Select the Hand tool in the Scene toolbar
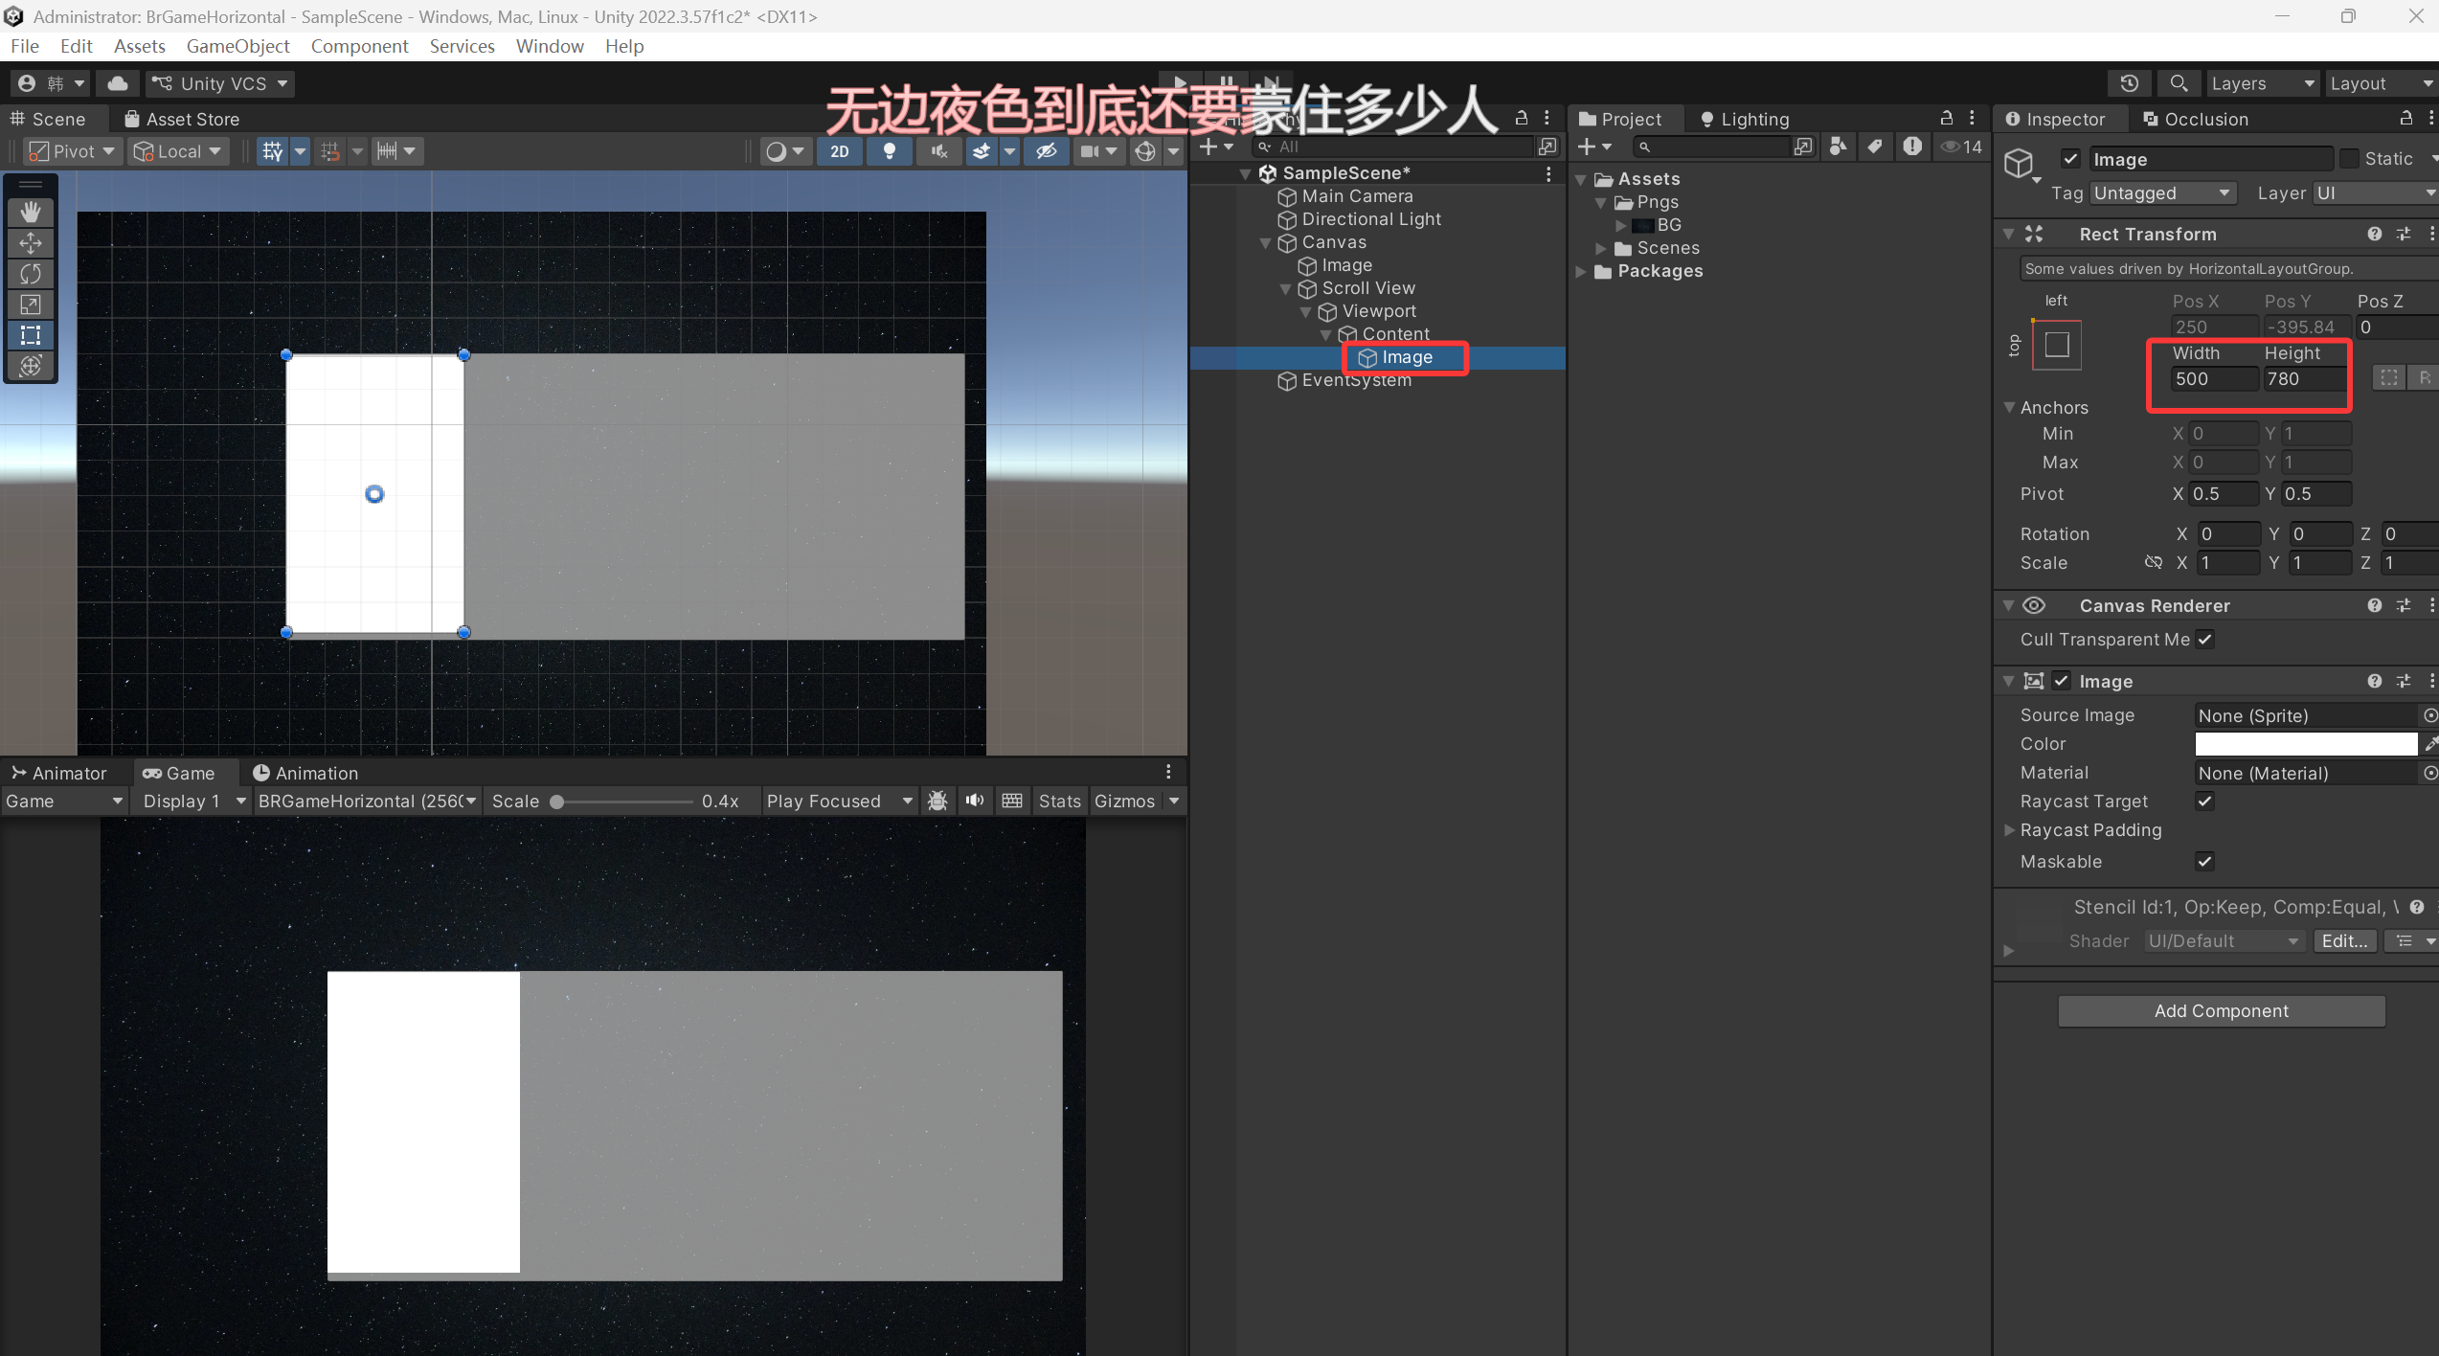The height and width of the screenshot is (1356, 2439). (x=31, y=212)
